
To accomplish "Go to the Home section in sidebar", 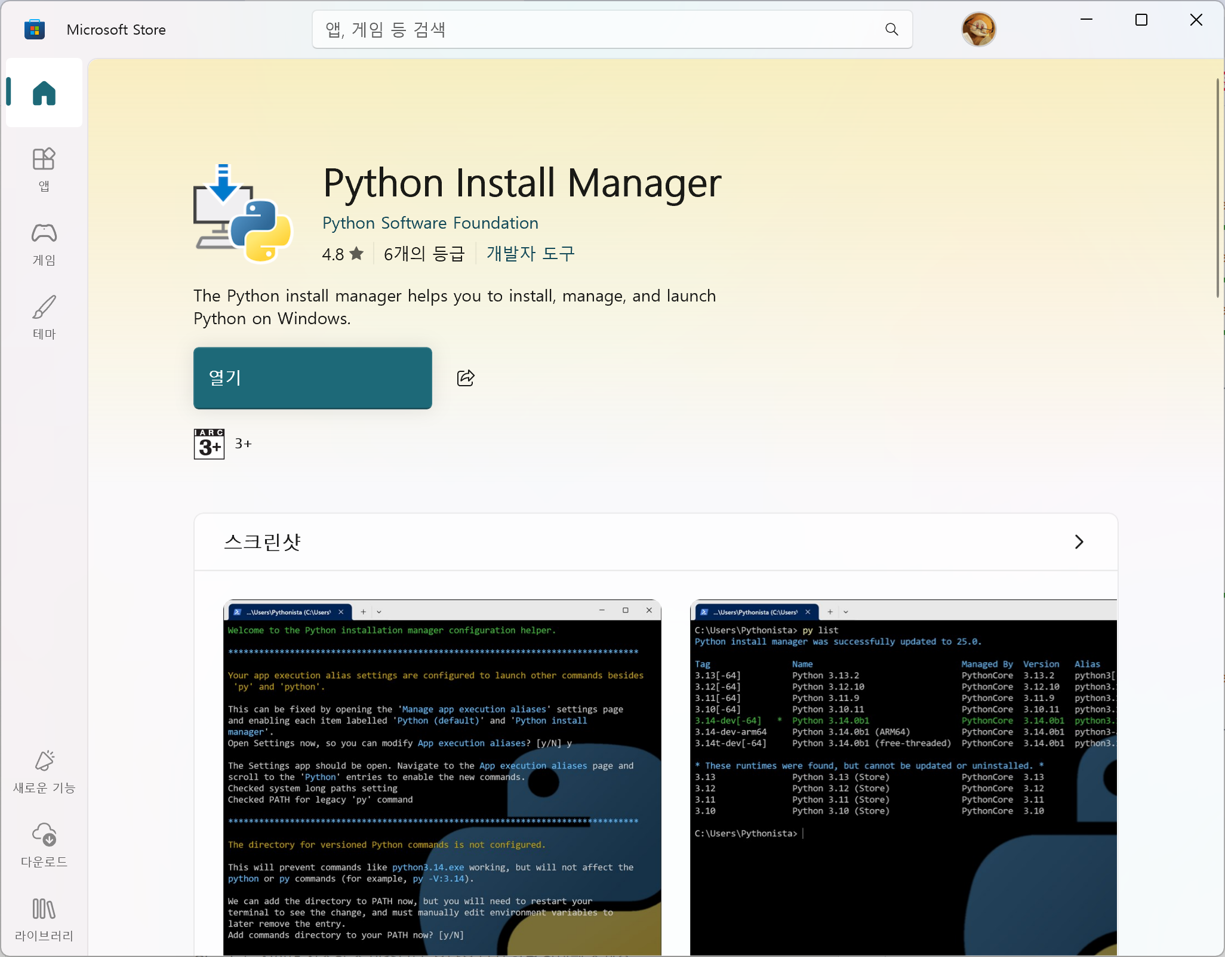I will [44, 93].
